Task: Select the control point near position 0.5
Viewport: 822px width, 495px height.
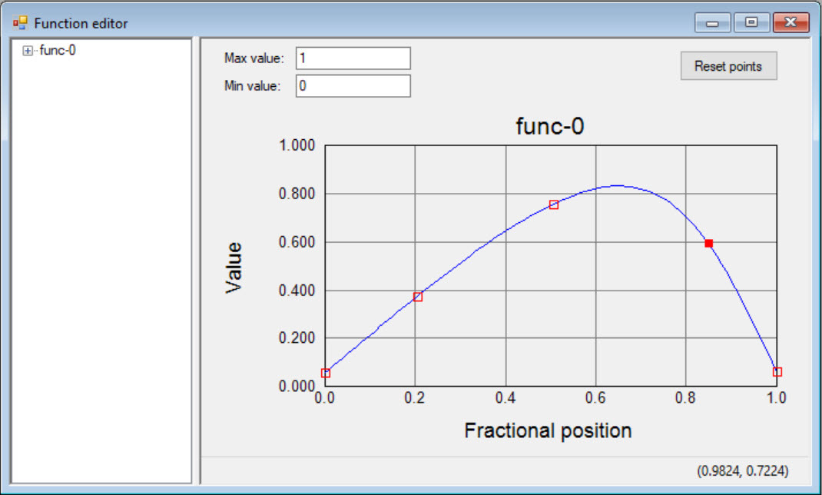Action: coord(554,204)
